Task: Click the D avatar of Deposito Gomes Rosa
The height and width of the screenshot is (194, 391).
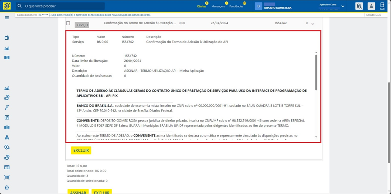Action: [x=258, y=6]
